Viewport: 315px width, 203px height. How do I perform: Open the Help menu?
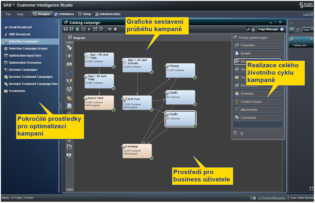pyautogui.click(x=20, y=14)
